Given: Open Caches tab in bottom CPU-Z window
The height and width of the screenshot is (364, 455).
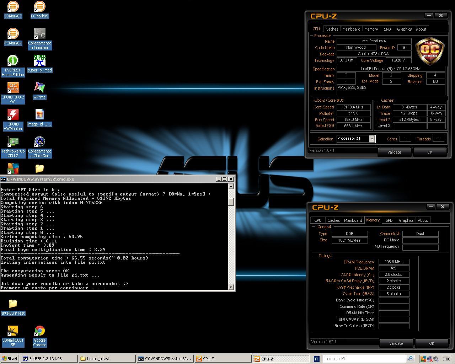Looking at the screenshot, I should pyautogui.click(x=333, y=220).
